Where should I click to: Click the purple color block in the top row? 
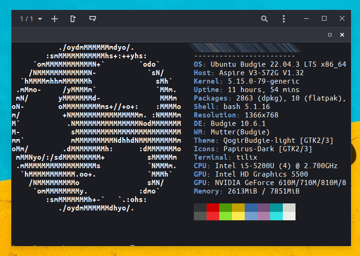pos(264,208)
